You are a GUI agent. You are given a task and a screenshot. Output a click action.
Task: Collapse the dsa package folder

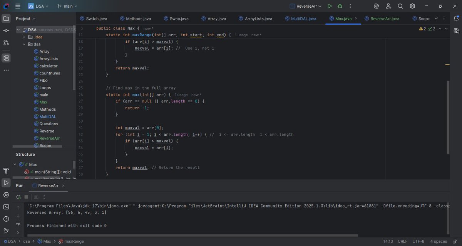click(x=25, y=44)
